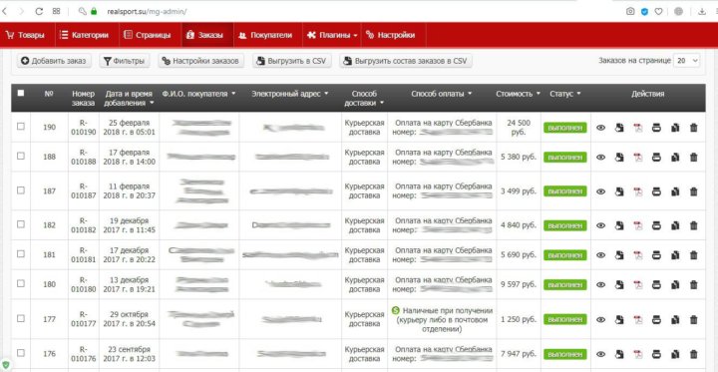
Task: Open orders-per-page dropdown showing 20
Action: click(x=686, y=61)
